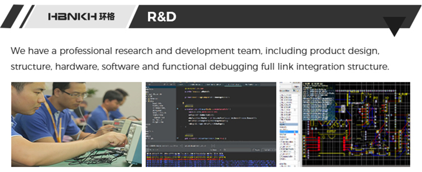Open the dark code editor screenshot
The image size is (422, 172).
[211, 124]
